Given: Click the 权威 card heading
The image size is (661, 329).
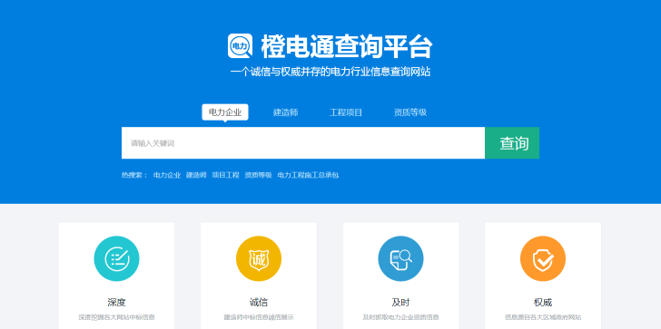Looking at the screenshot, I should (543, 302).
